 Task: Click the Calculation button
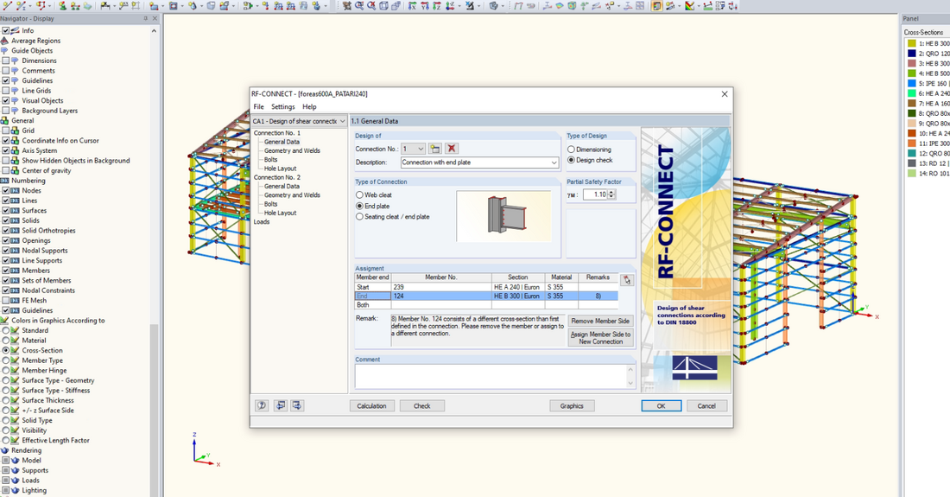(x=372, y=405)
